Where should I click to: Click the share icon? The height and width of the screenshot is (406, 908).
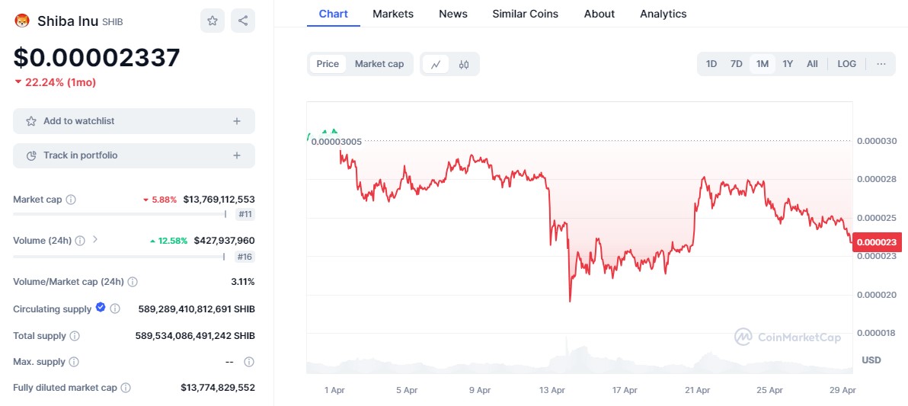[243, 21]
